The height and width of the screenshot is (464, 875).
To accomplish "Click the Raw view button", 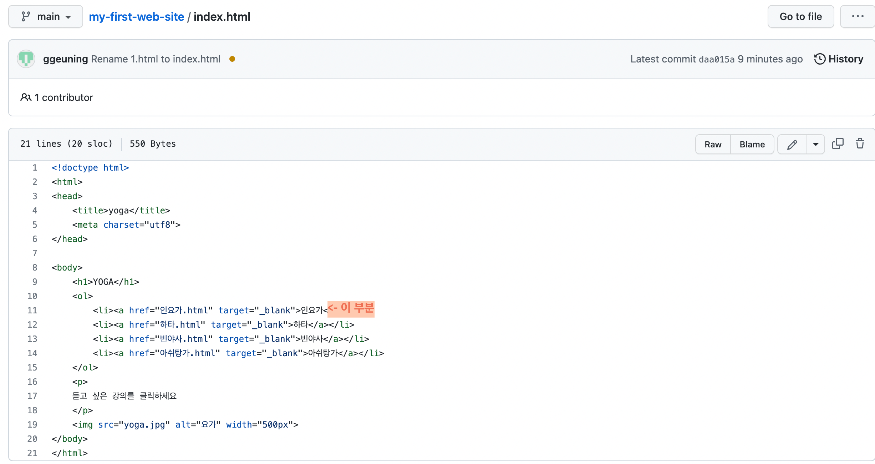I will point(713,145).
